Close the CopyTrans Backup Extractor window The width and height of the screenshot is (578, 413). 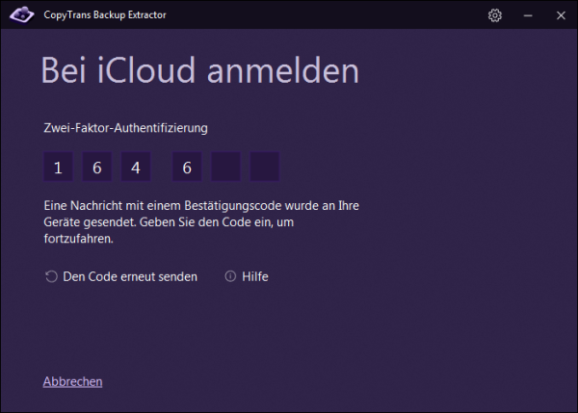560,14
